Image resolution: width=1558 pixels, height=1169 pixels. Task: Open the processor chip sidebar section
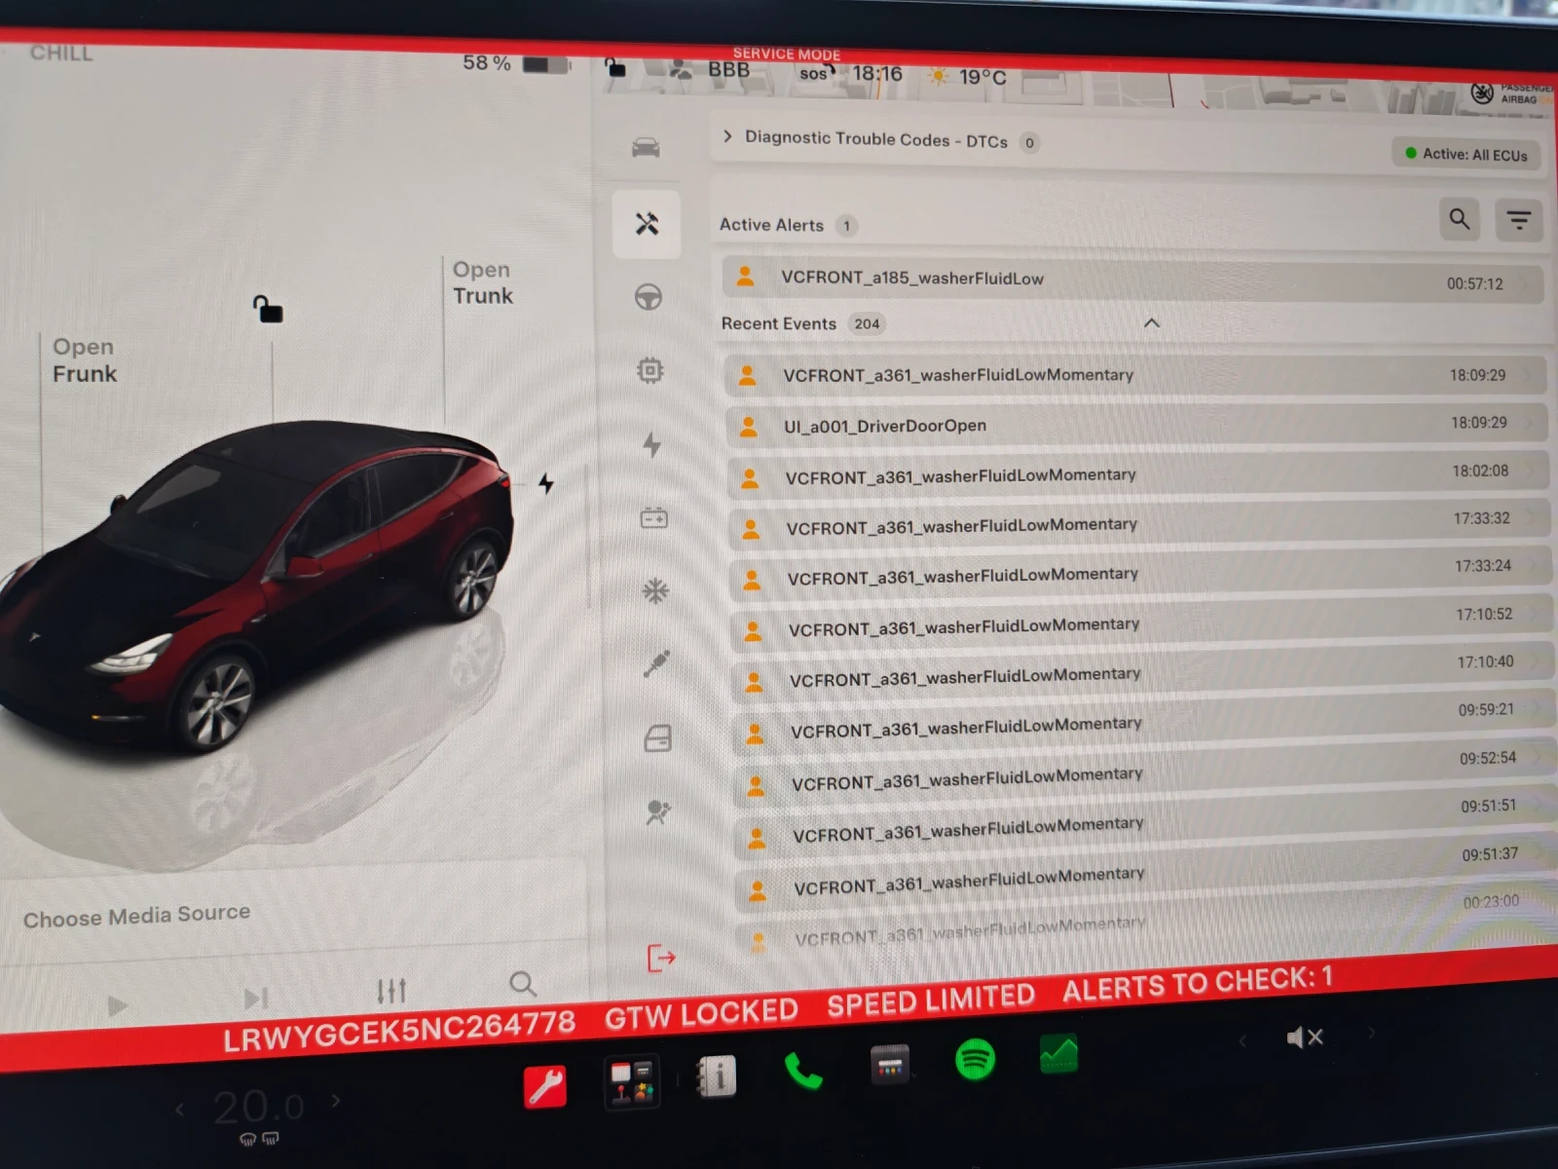pyautogui.click(x=649, y=370)
